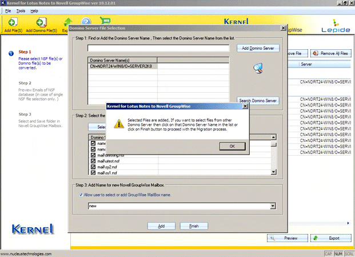
Task: Uncheck the mail\sy2.nsf file checkbox
Action: coord(93,167)
